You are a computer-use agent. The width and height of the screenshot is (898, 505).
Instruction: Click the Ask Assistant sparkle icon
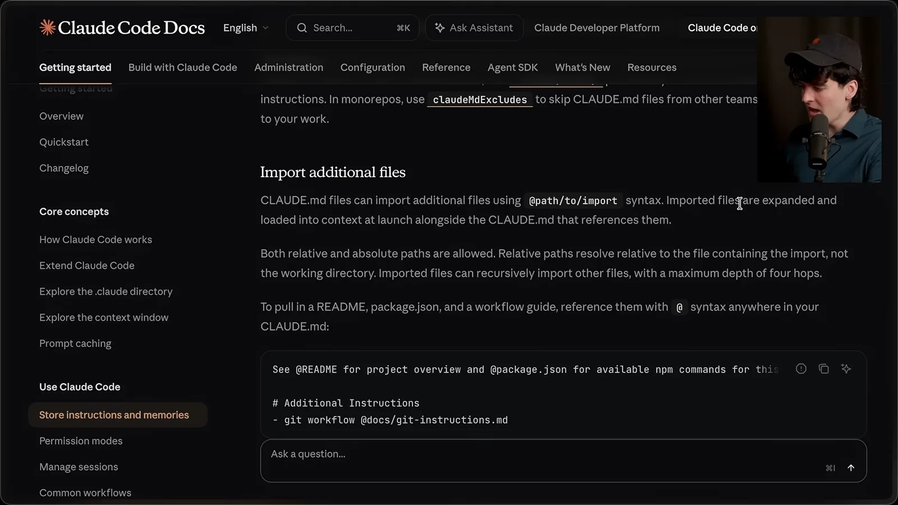click(x=440, y=28)
